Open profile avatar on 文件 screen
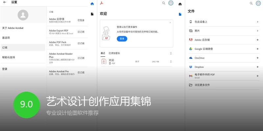The image size is (263, 131). pos(258,3)
